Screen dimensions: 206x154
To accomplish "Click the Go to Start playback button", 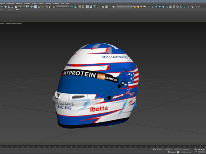I will [196, 149].
